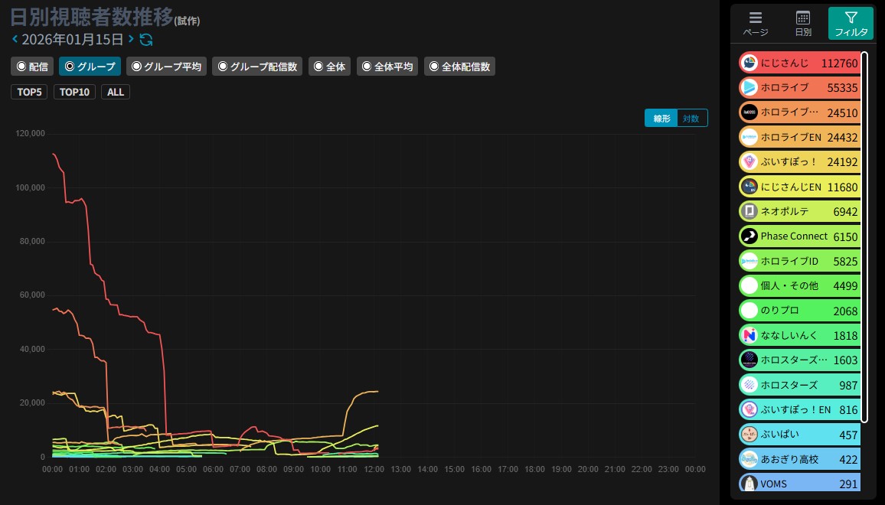Select the グループ平均 radio option
Screen dimensions: 885x505
pyautogui.click(x=166, y=66)
